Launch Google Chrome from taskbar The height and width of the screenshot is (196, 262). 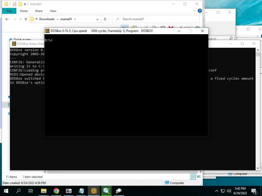pos(56,191)
